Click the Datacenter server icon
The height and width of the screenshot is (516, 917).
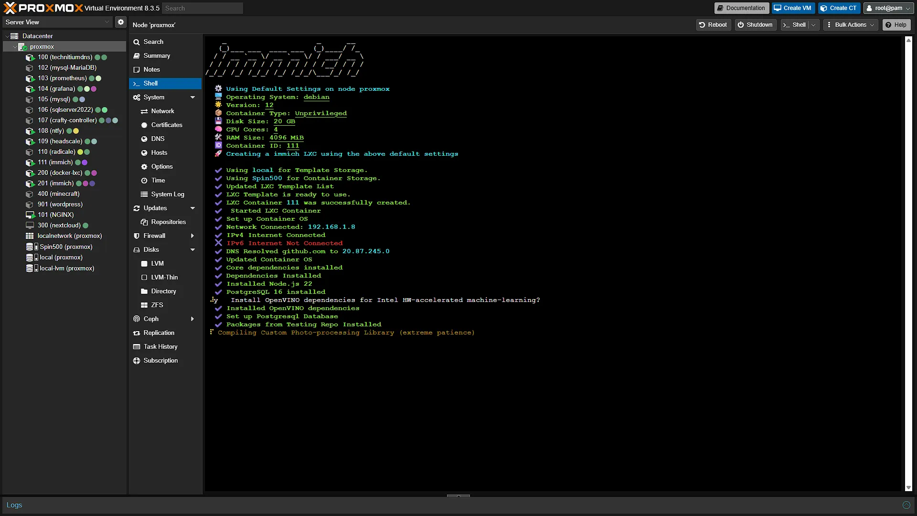click(x=14, y=36)
